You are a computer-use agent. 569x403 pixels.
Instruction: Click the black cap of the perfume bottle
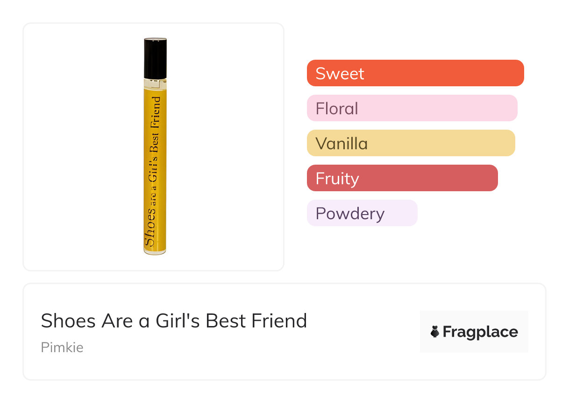click(155, 58)
